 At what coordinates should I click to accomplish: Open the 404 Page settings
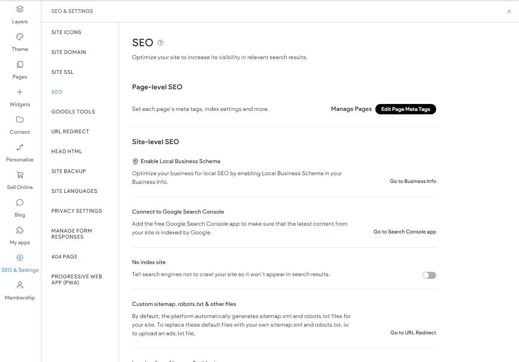tap(64, 256)
